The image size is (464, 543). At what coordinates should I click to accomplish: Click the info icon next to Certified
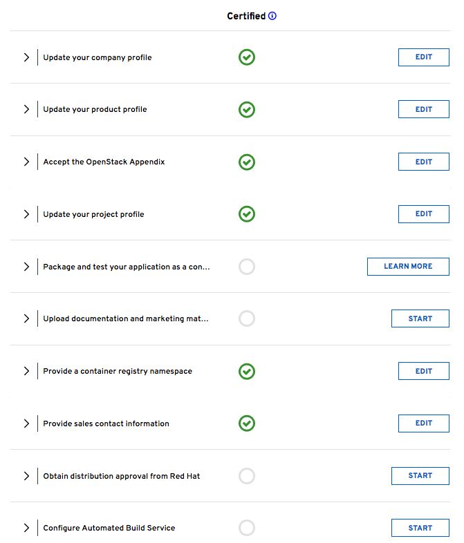272,16
